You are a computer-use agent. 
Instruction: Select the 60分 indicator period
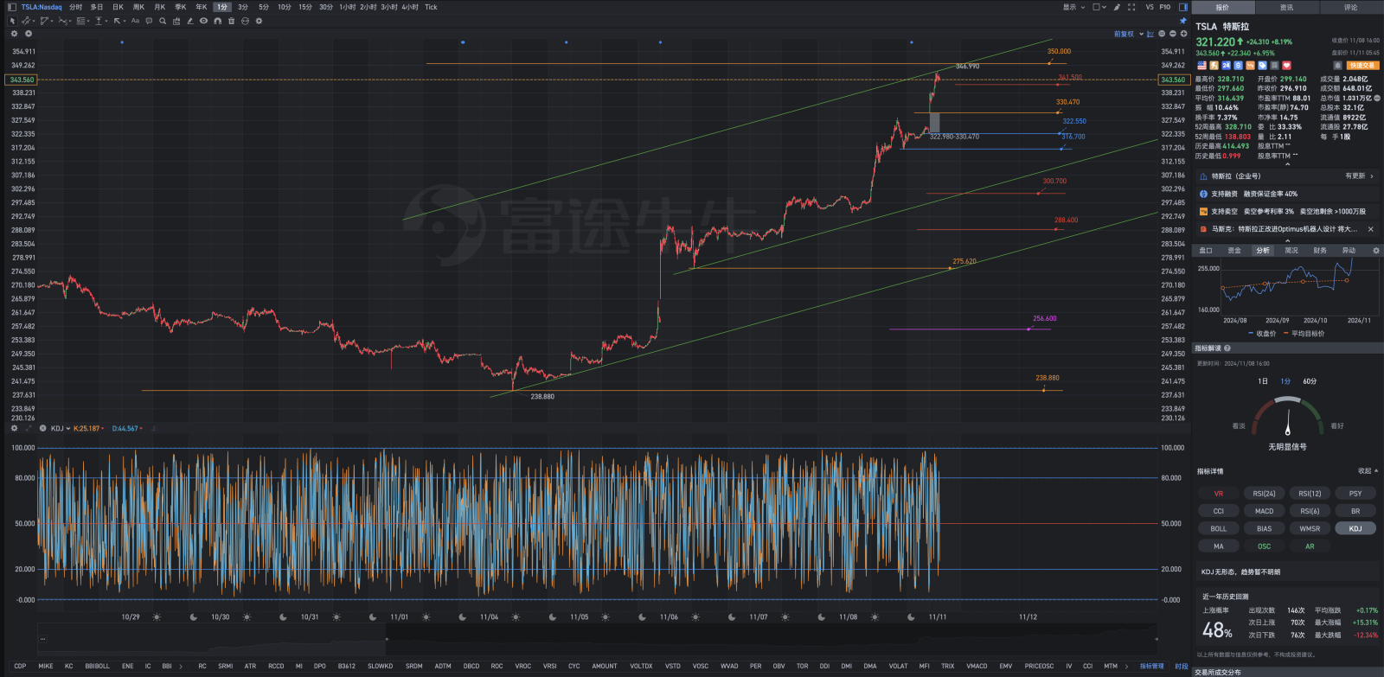click(1310, 381)
